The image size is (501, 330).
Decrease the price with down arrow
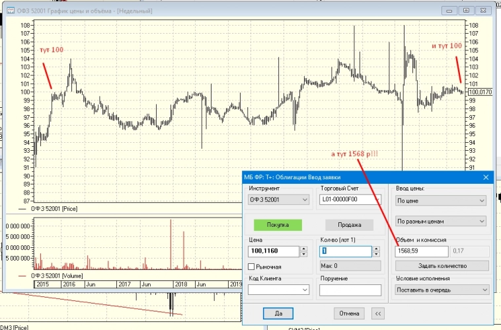303,254
